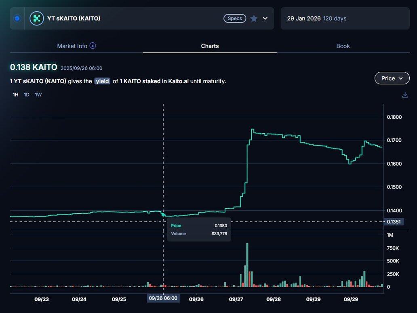
Task: Switch to the Book tab
Action: click(x=343, y=46)
